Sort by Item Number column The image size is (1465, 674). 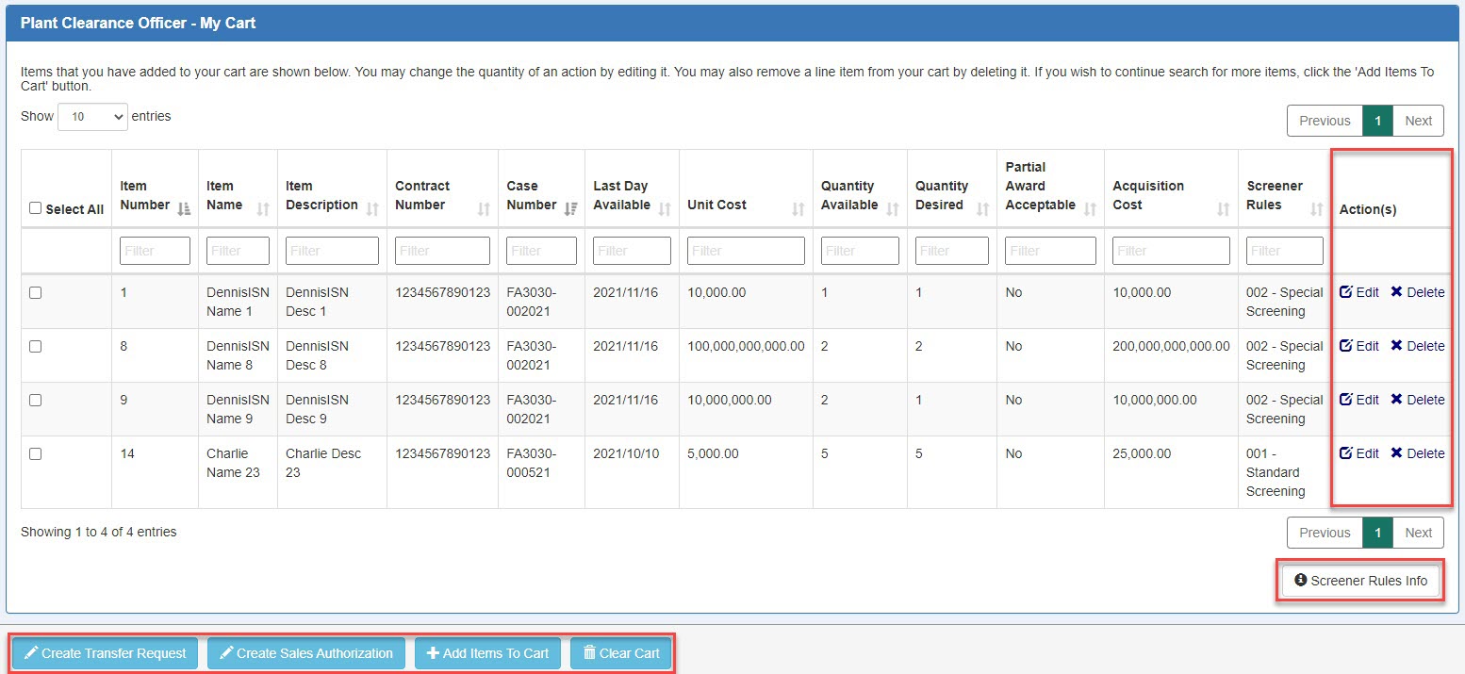click(184, 208)
